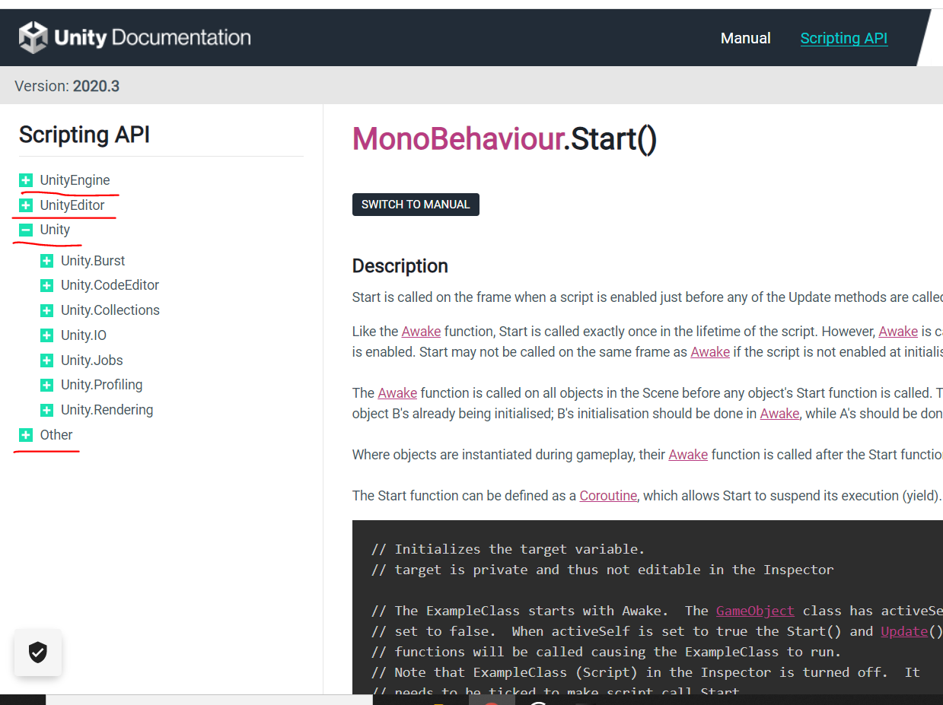
Task: Expand Unity.IO plus icon
Action: click(47, 335)
